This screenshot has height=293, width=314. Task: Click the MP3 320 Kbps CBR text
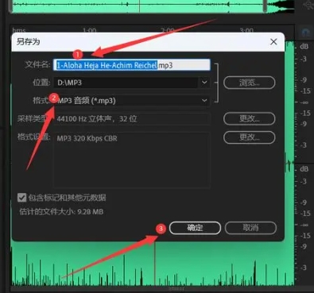coord(87,138)
